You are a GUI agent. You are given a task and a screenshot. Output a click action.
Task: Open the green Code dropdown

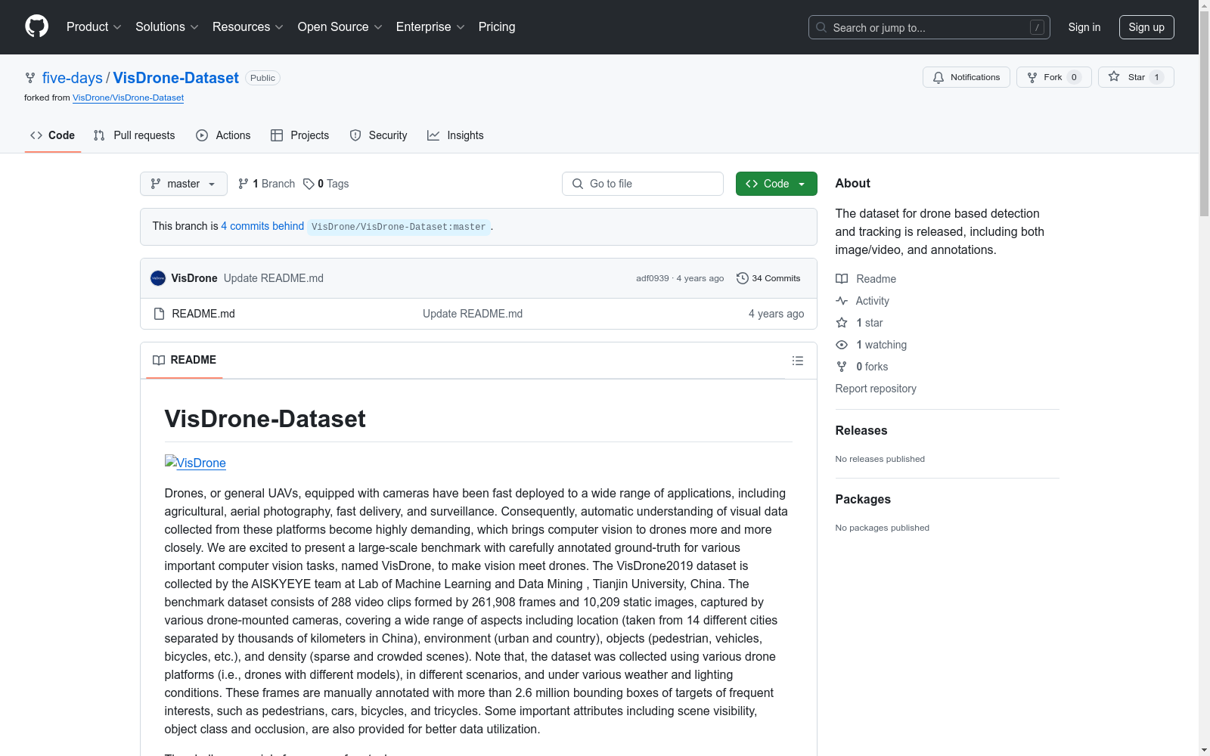point(776,184)
